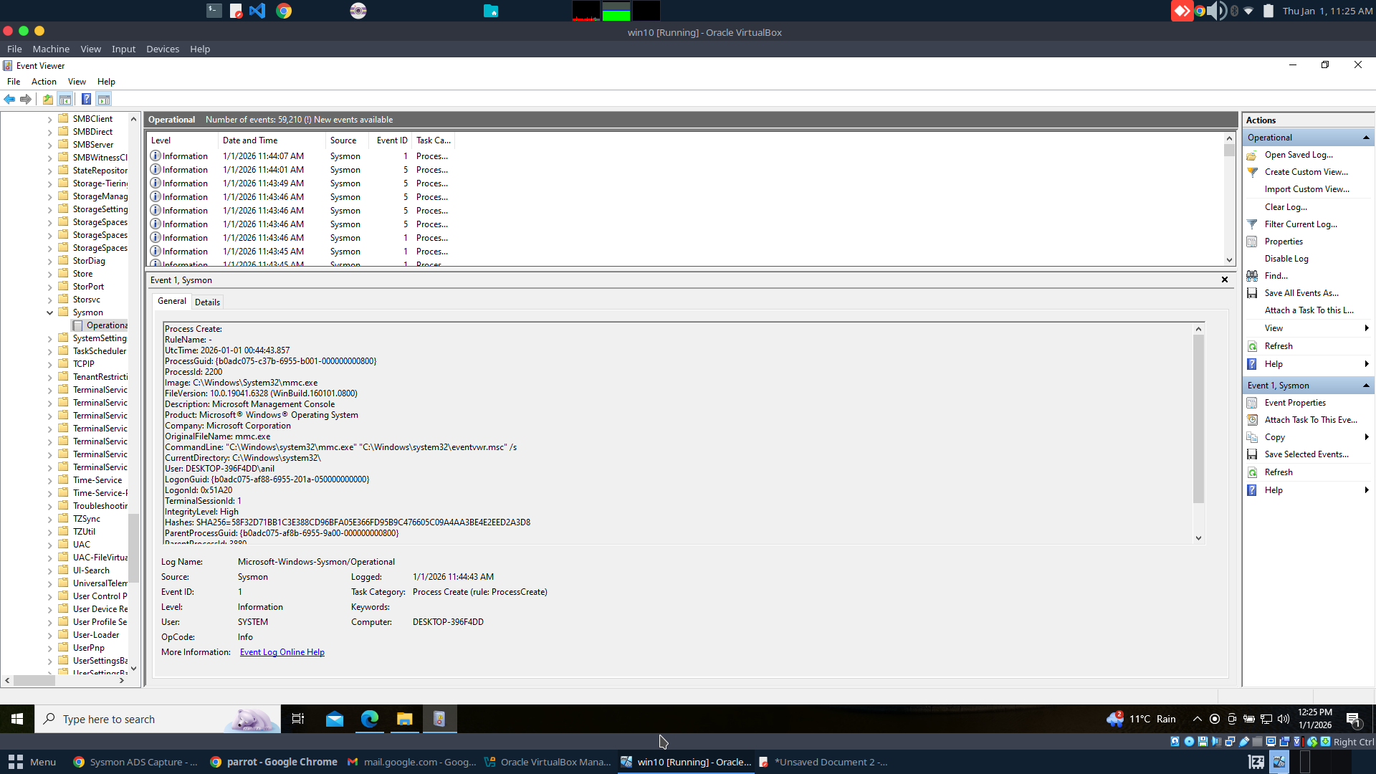Switch to Sysmon ADS Capture Chrome window
This screenshot has width=1376, height=774.
point(135,762)
